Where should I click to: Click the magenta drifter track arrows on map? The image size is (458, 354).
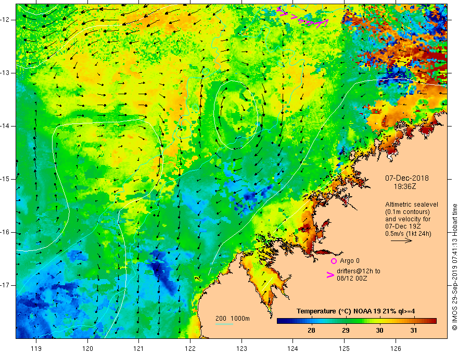point(302,18)
